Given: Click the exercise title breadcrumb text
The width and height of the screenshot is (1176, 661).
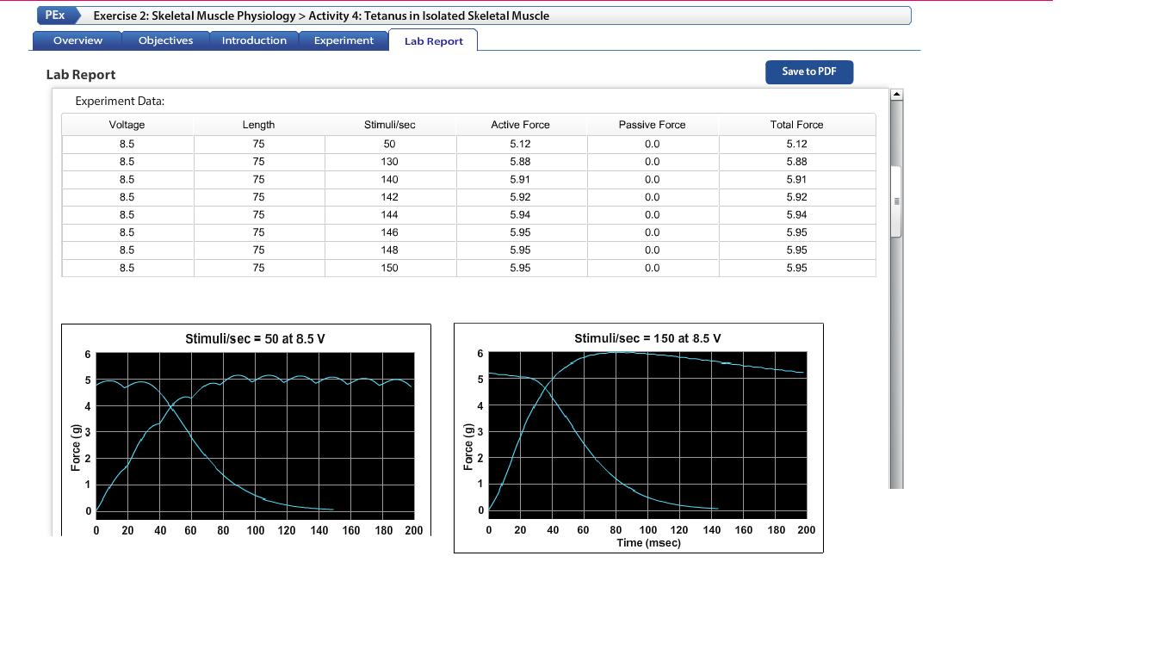Looking at the screenshot, I should [x=321, y=15].
